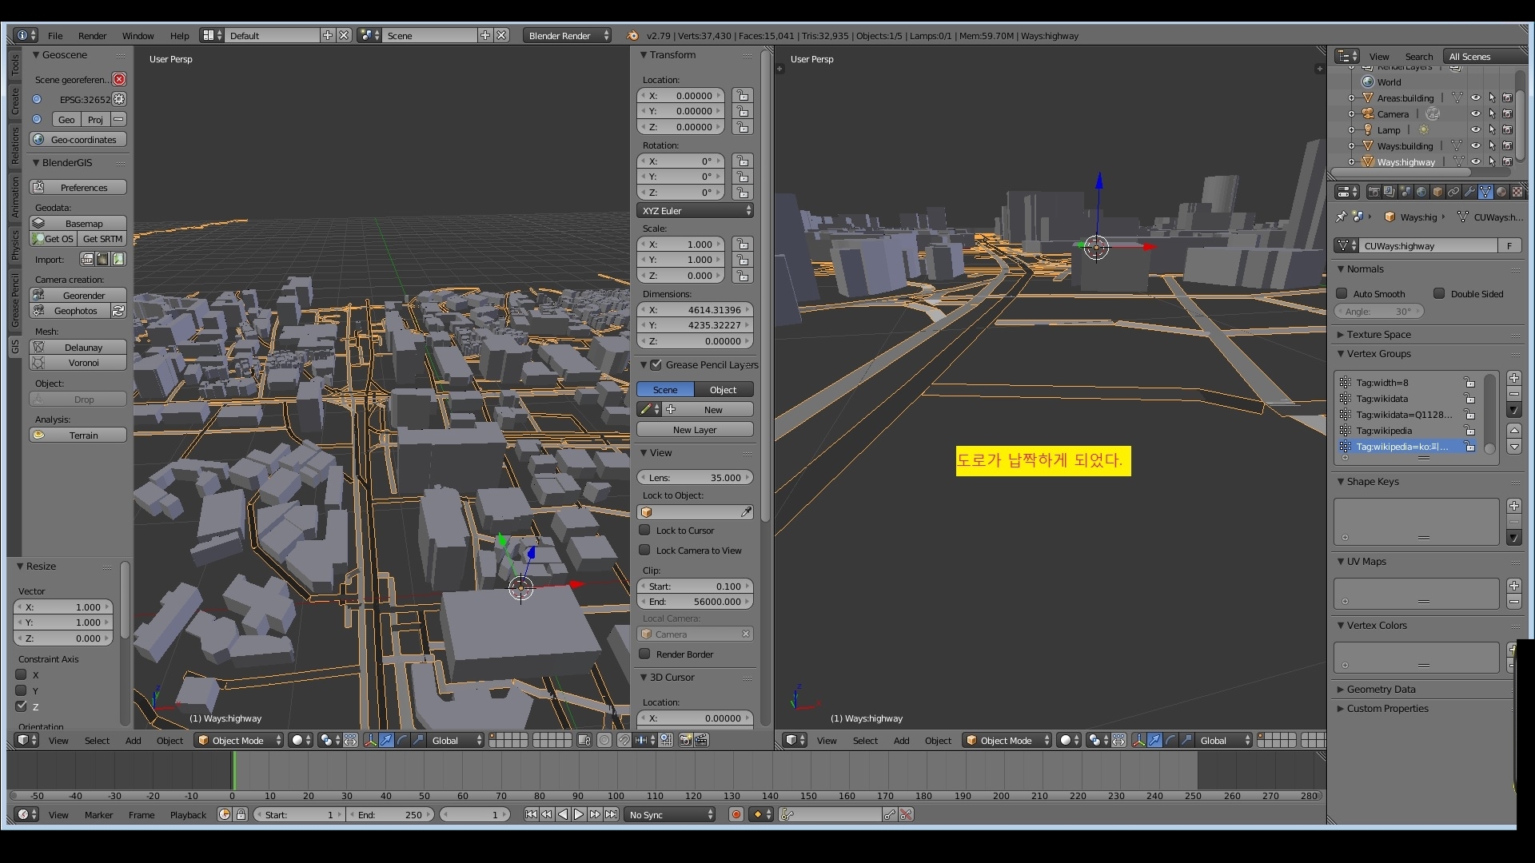This screenshot has height=863, width=1535.
Task: Collapse the Vertex Groups panel
Action: [x=1378, y=353]
